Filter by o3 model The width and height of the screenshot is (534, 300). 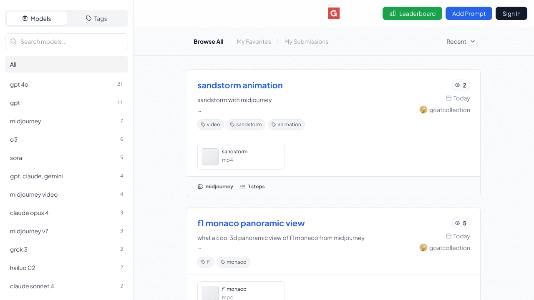click(66, 139)
